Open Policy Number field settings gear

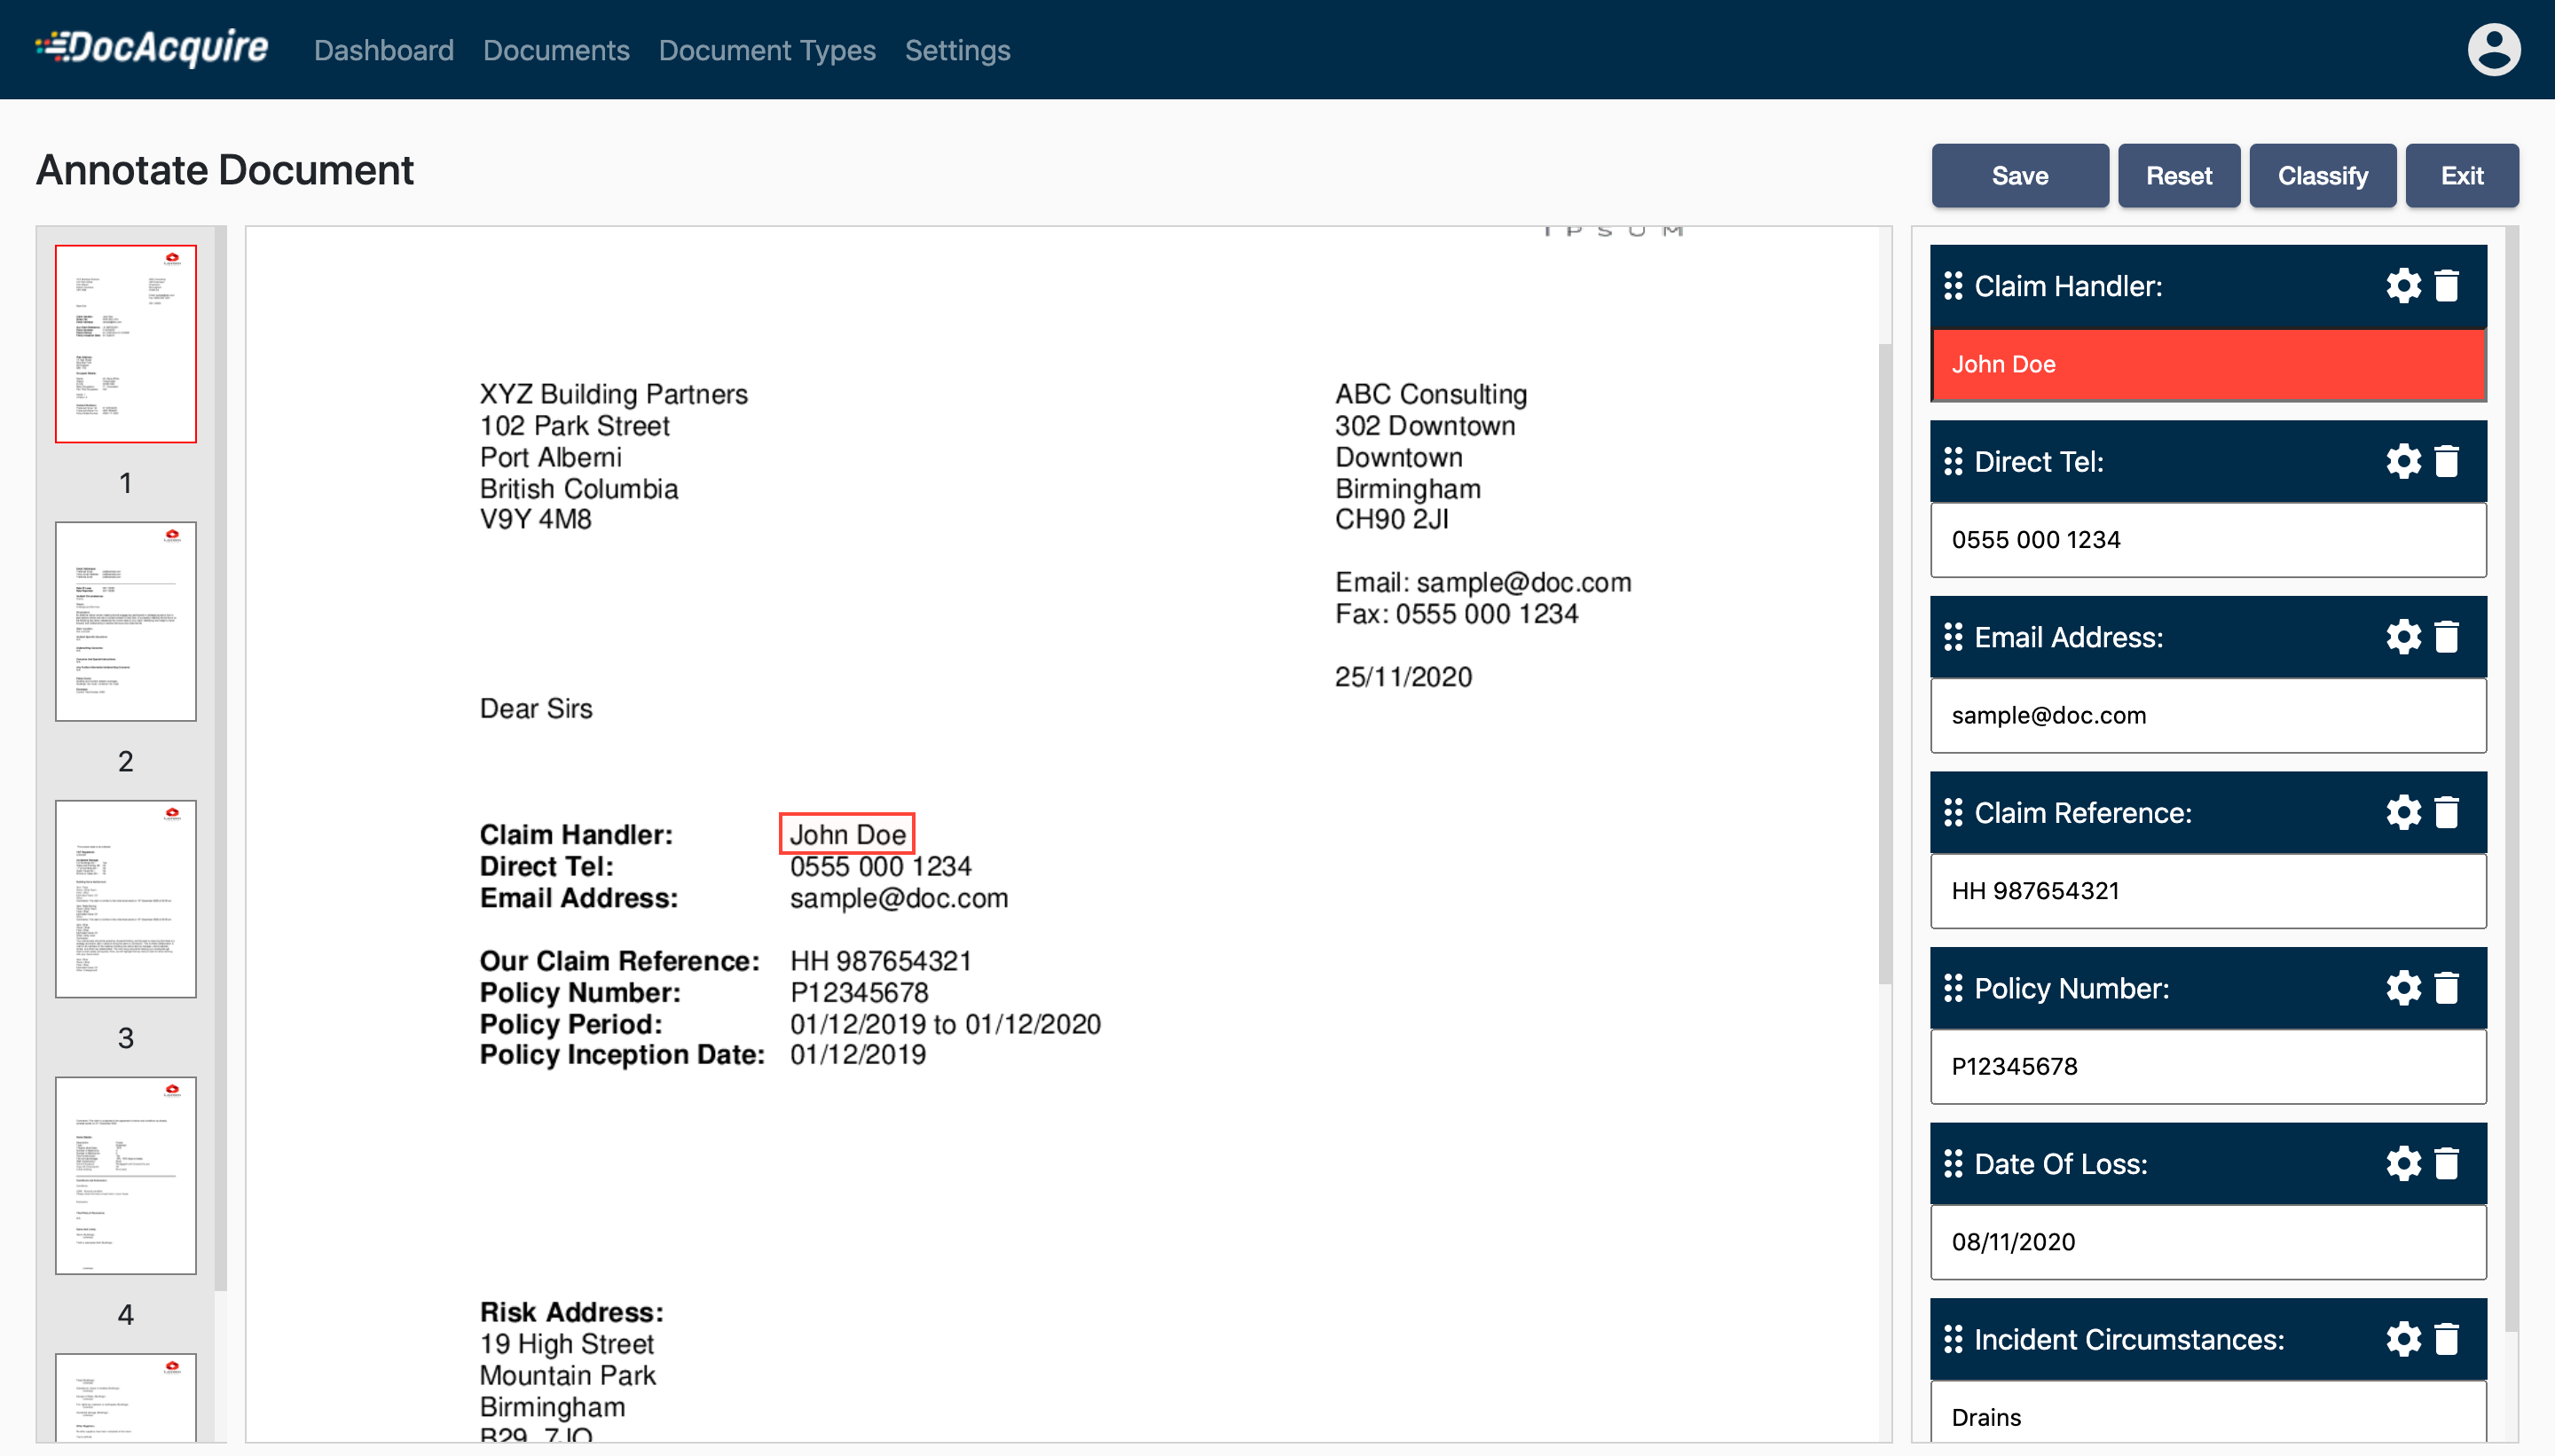[2403, 988]
